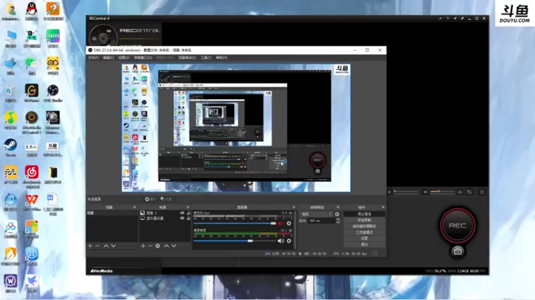
Task: Adjust the 桌面音频 volume slider
Action: [x=235, y=241]
